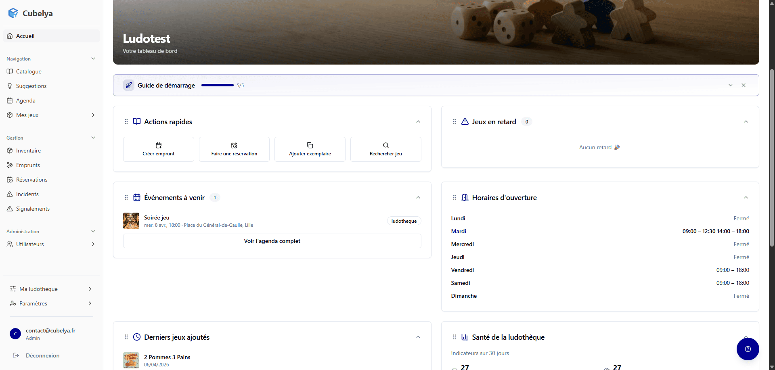Click the Guide de démarrage progress bar
Viewport: 775px width, 370px height.
218,85
